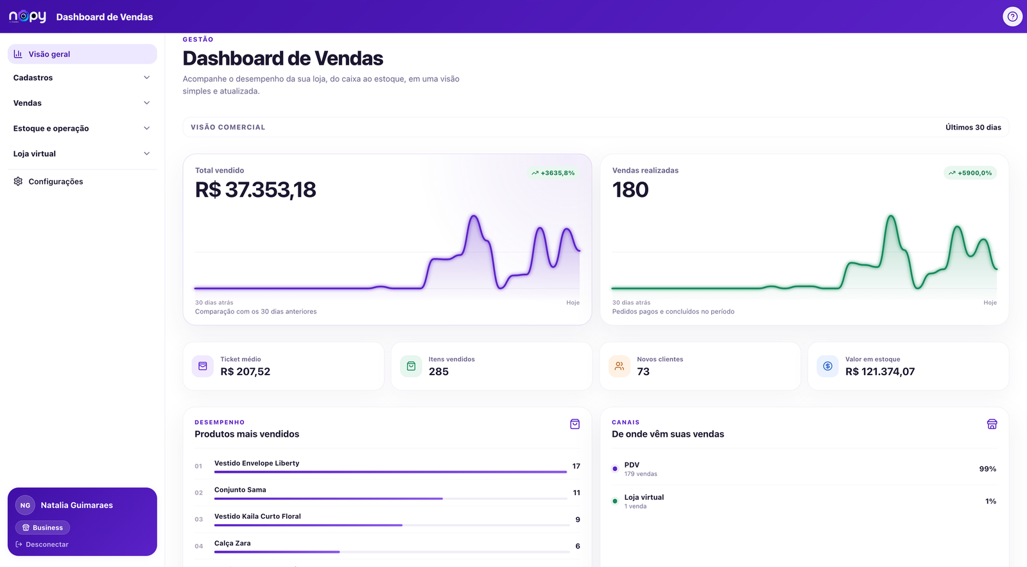The height and width of the screenshot is (567, 1027).
Task: Click the Visão geral chart icon
Action: tap(18, 54)
